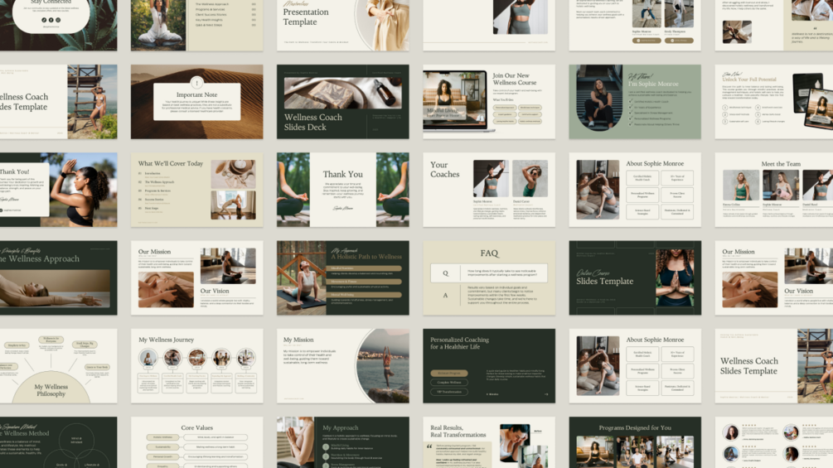The image size is (833, 468).
Task: Click 'Key Health Insights' in the contents list
Action: click(x=210, y=20)
